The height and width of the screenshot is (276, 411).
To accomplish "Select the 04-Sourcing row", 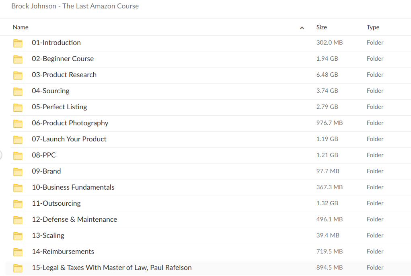I will pos(51,91).
